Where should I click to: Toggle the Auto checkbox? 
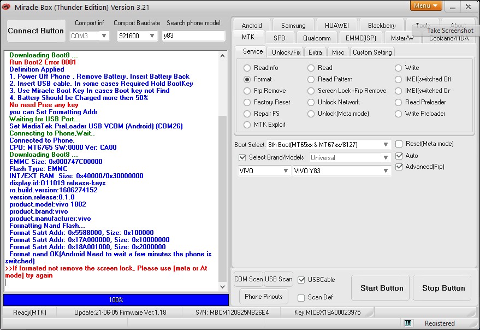tap(399, 156)
